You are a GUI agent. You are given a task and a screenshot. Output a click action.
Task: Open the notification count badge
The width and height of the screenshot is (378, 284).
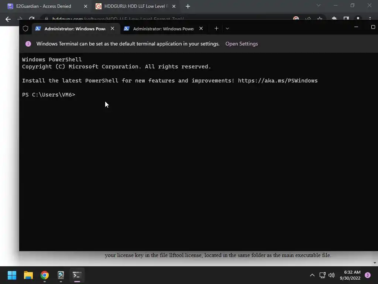tap(368, 275)
